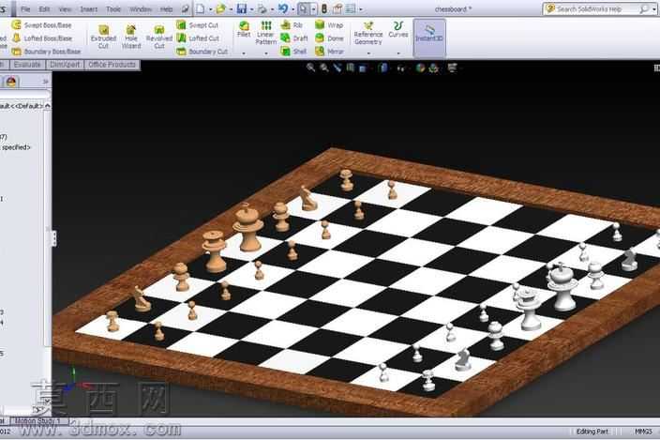Open the appearances tab with the sphere icon

[x=11, y=82]
